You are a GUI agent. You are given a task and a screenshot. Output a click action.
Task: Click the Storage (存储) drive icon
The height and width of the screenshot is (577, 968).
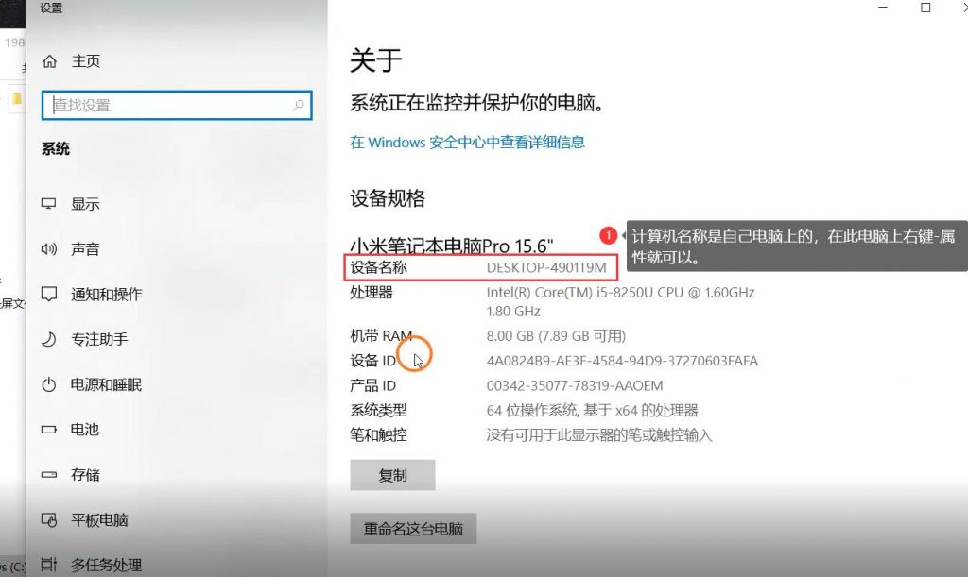tap(49, 475)
